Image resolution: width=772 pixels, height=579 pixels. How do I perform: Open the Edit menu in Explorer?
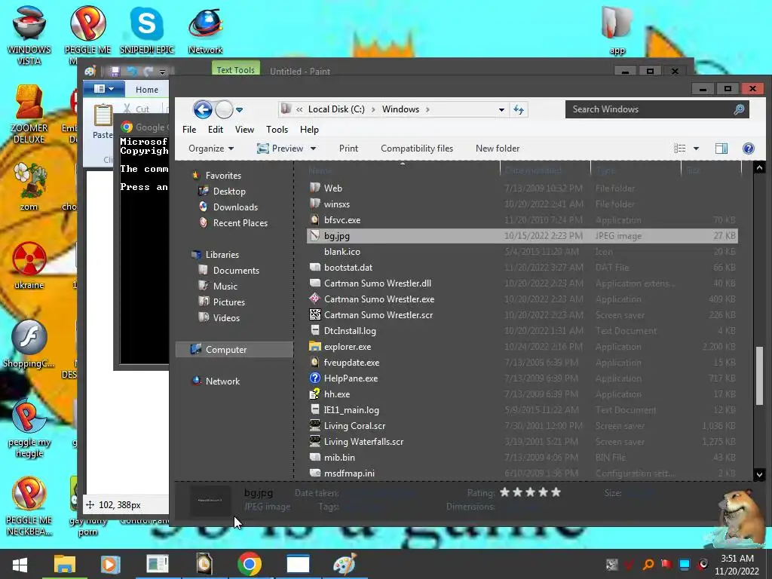pos(215,130)
